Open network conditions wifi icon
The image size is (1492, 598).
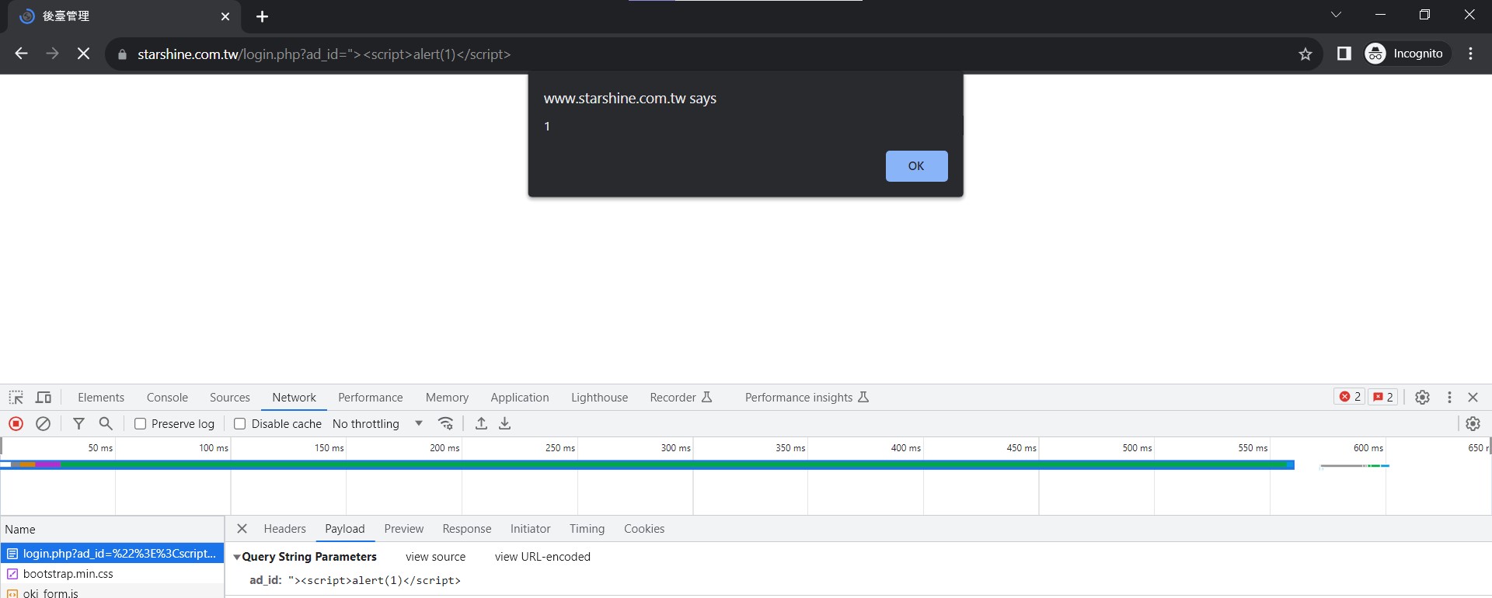click(445, 423)
